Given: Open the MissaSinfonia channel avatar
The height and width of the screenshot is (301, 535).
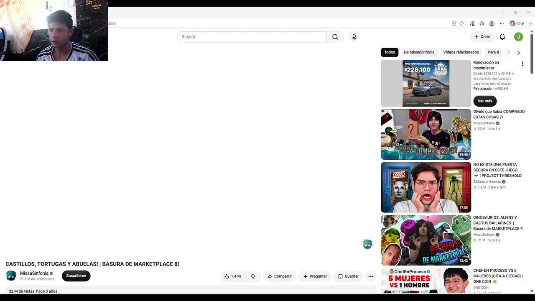Looking at the screenshot, I should pos(11,276).
